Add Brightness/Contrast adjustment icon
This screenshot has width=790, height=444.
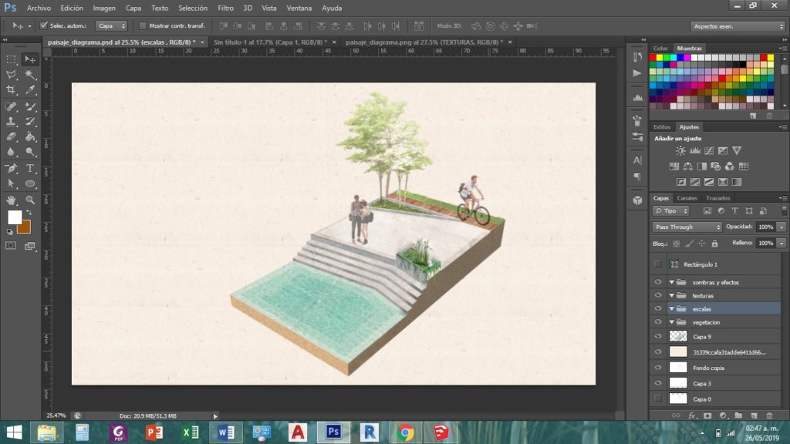pyautogui.click(x=680, y=150)
